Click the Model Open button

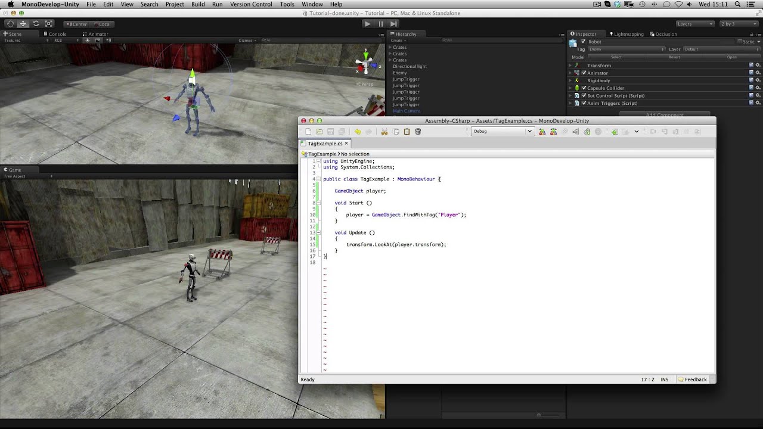731,57
